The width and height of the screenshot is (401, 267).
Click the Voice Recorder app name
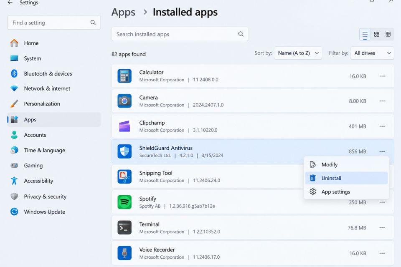pyautogui.click(x=157, y=249)
